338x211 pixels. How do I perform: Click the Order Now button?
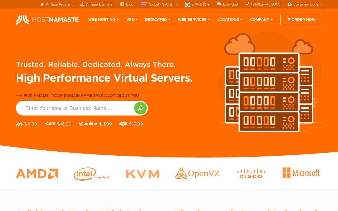pos(301,20)
